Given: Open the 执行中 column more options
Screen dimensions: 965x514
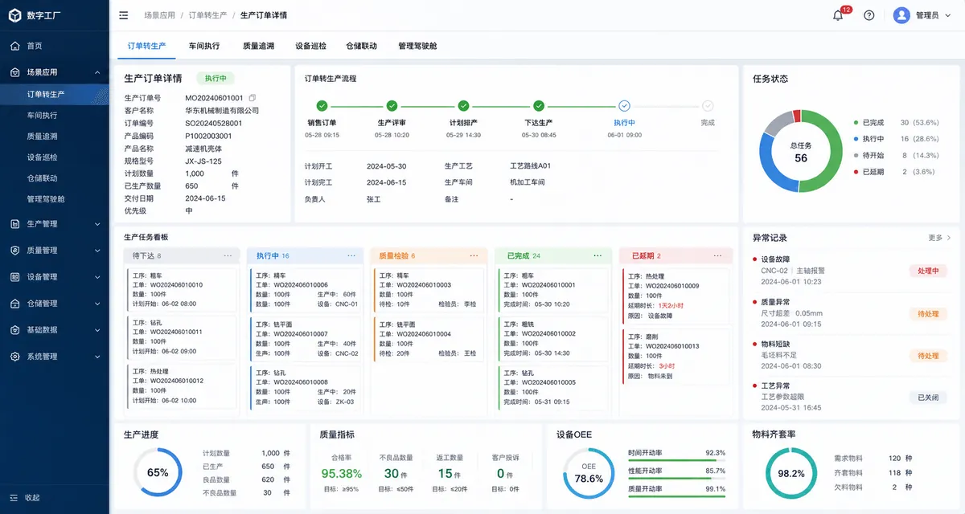Looking at the screenshot, I should pos(351,255).
